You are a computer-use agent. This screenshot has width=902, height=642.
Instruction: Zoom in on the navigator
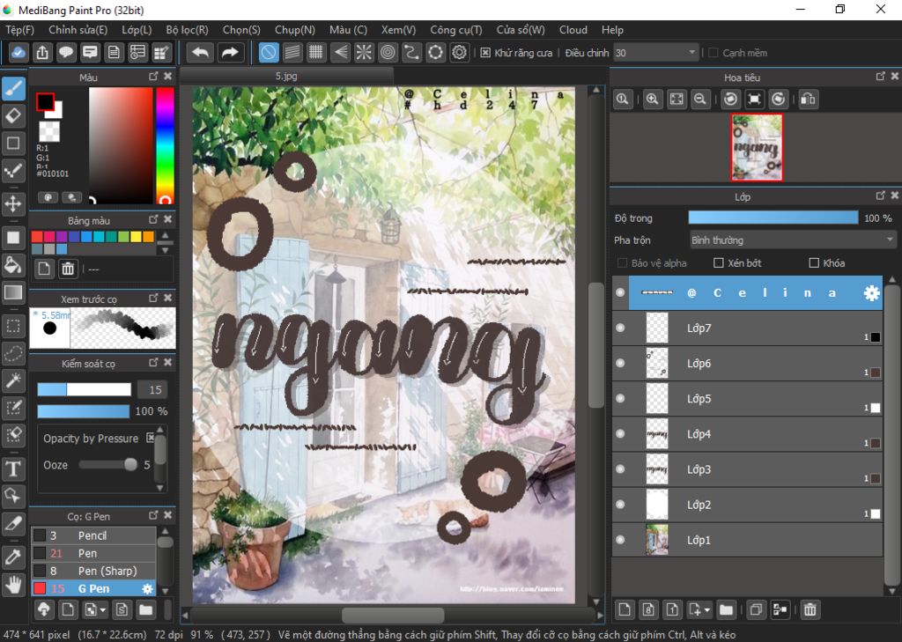point(652,99)
